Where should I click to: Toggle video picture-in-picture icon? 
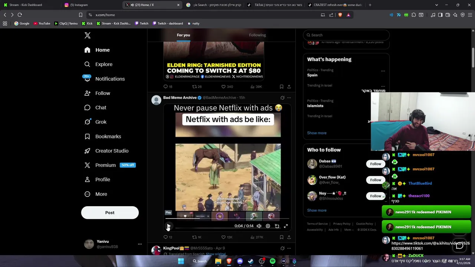277,226
